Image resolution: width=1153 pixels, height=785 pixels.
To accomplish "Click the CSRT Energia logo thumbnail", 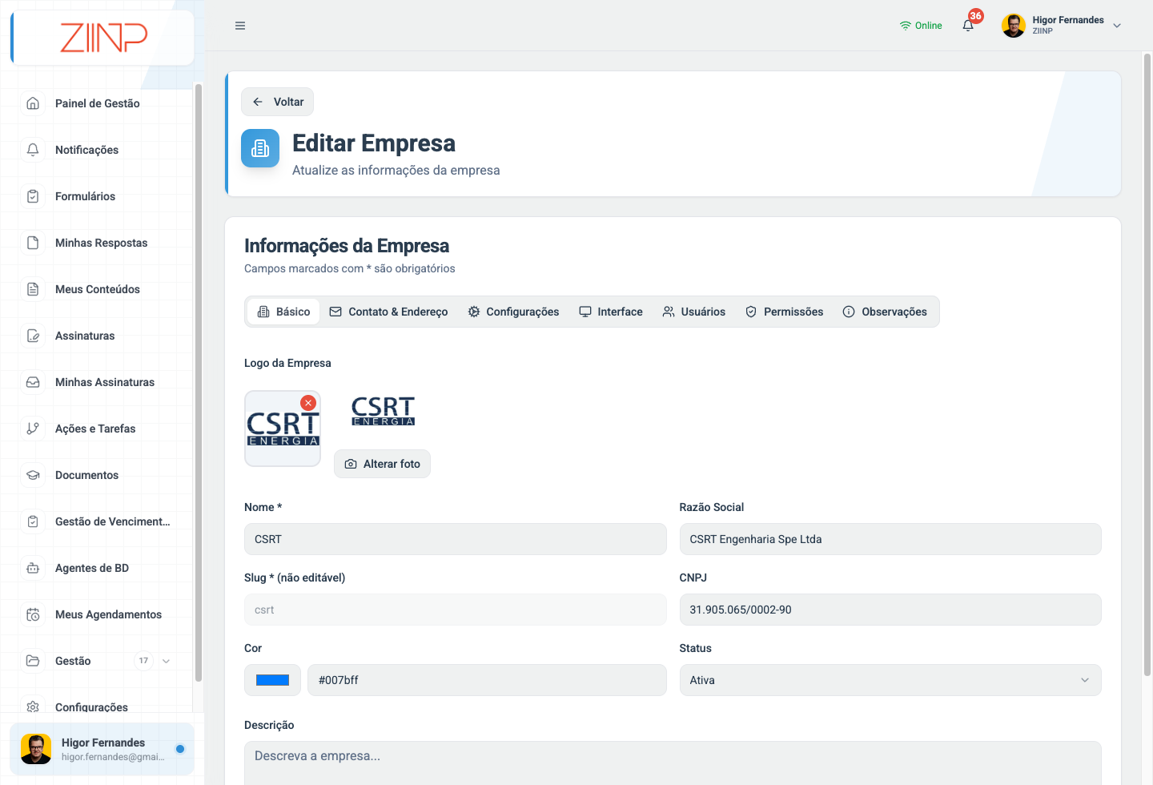I will tap(283, 429).
